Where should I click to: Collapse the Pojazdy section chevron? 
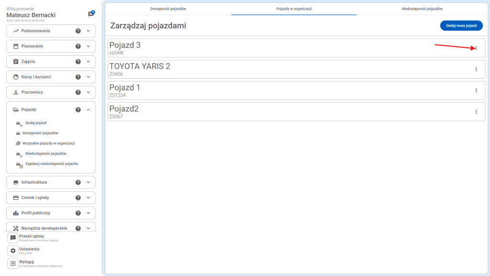[x=89, y=110]
